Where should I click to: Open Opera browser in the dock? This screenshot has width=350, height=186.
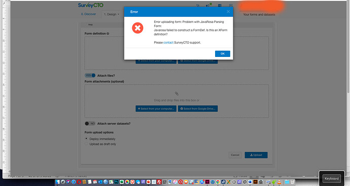point(79,182)
